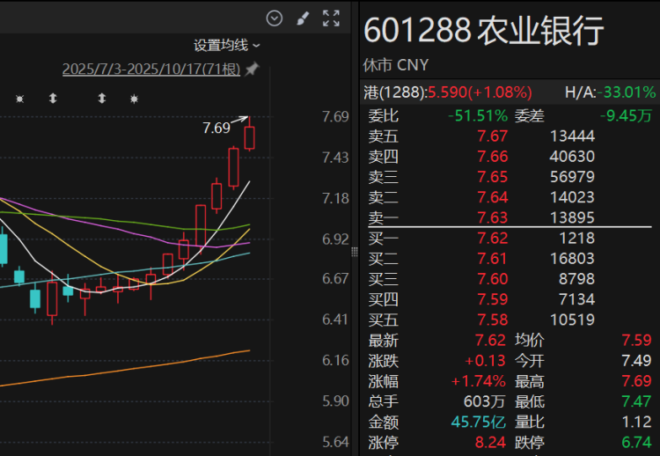660x456 pixels.
Task: Select the drawing brush tool icon
Action: [x=302, y=18]
